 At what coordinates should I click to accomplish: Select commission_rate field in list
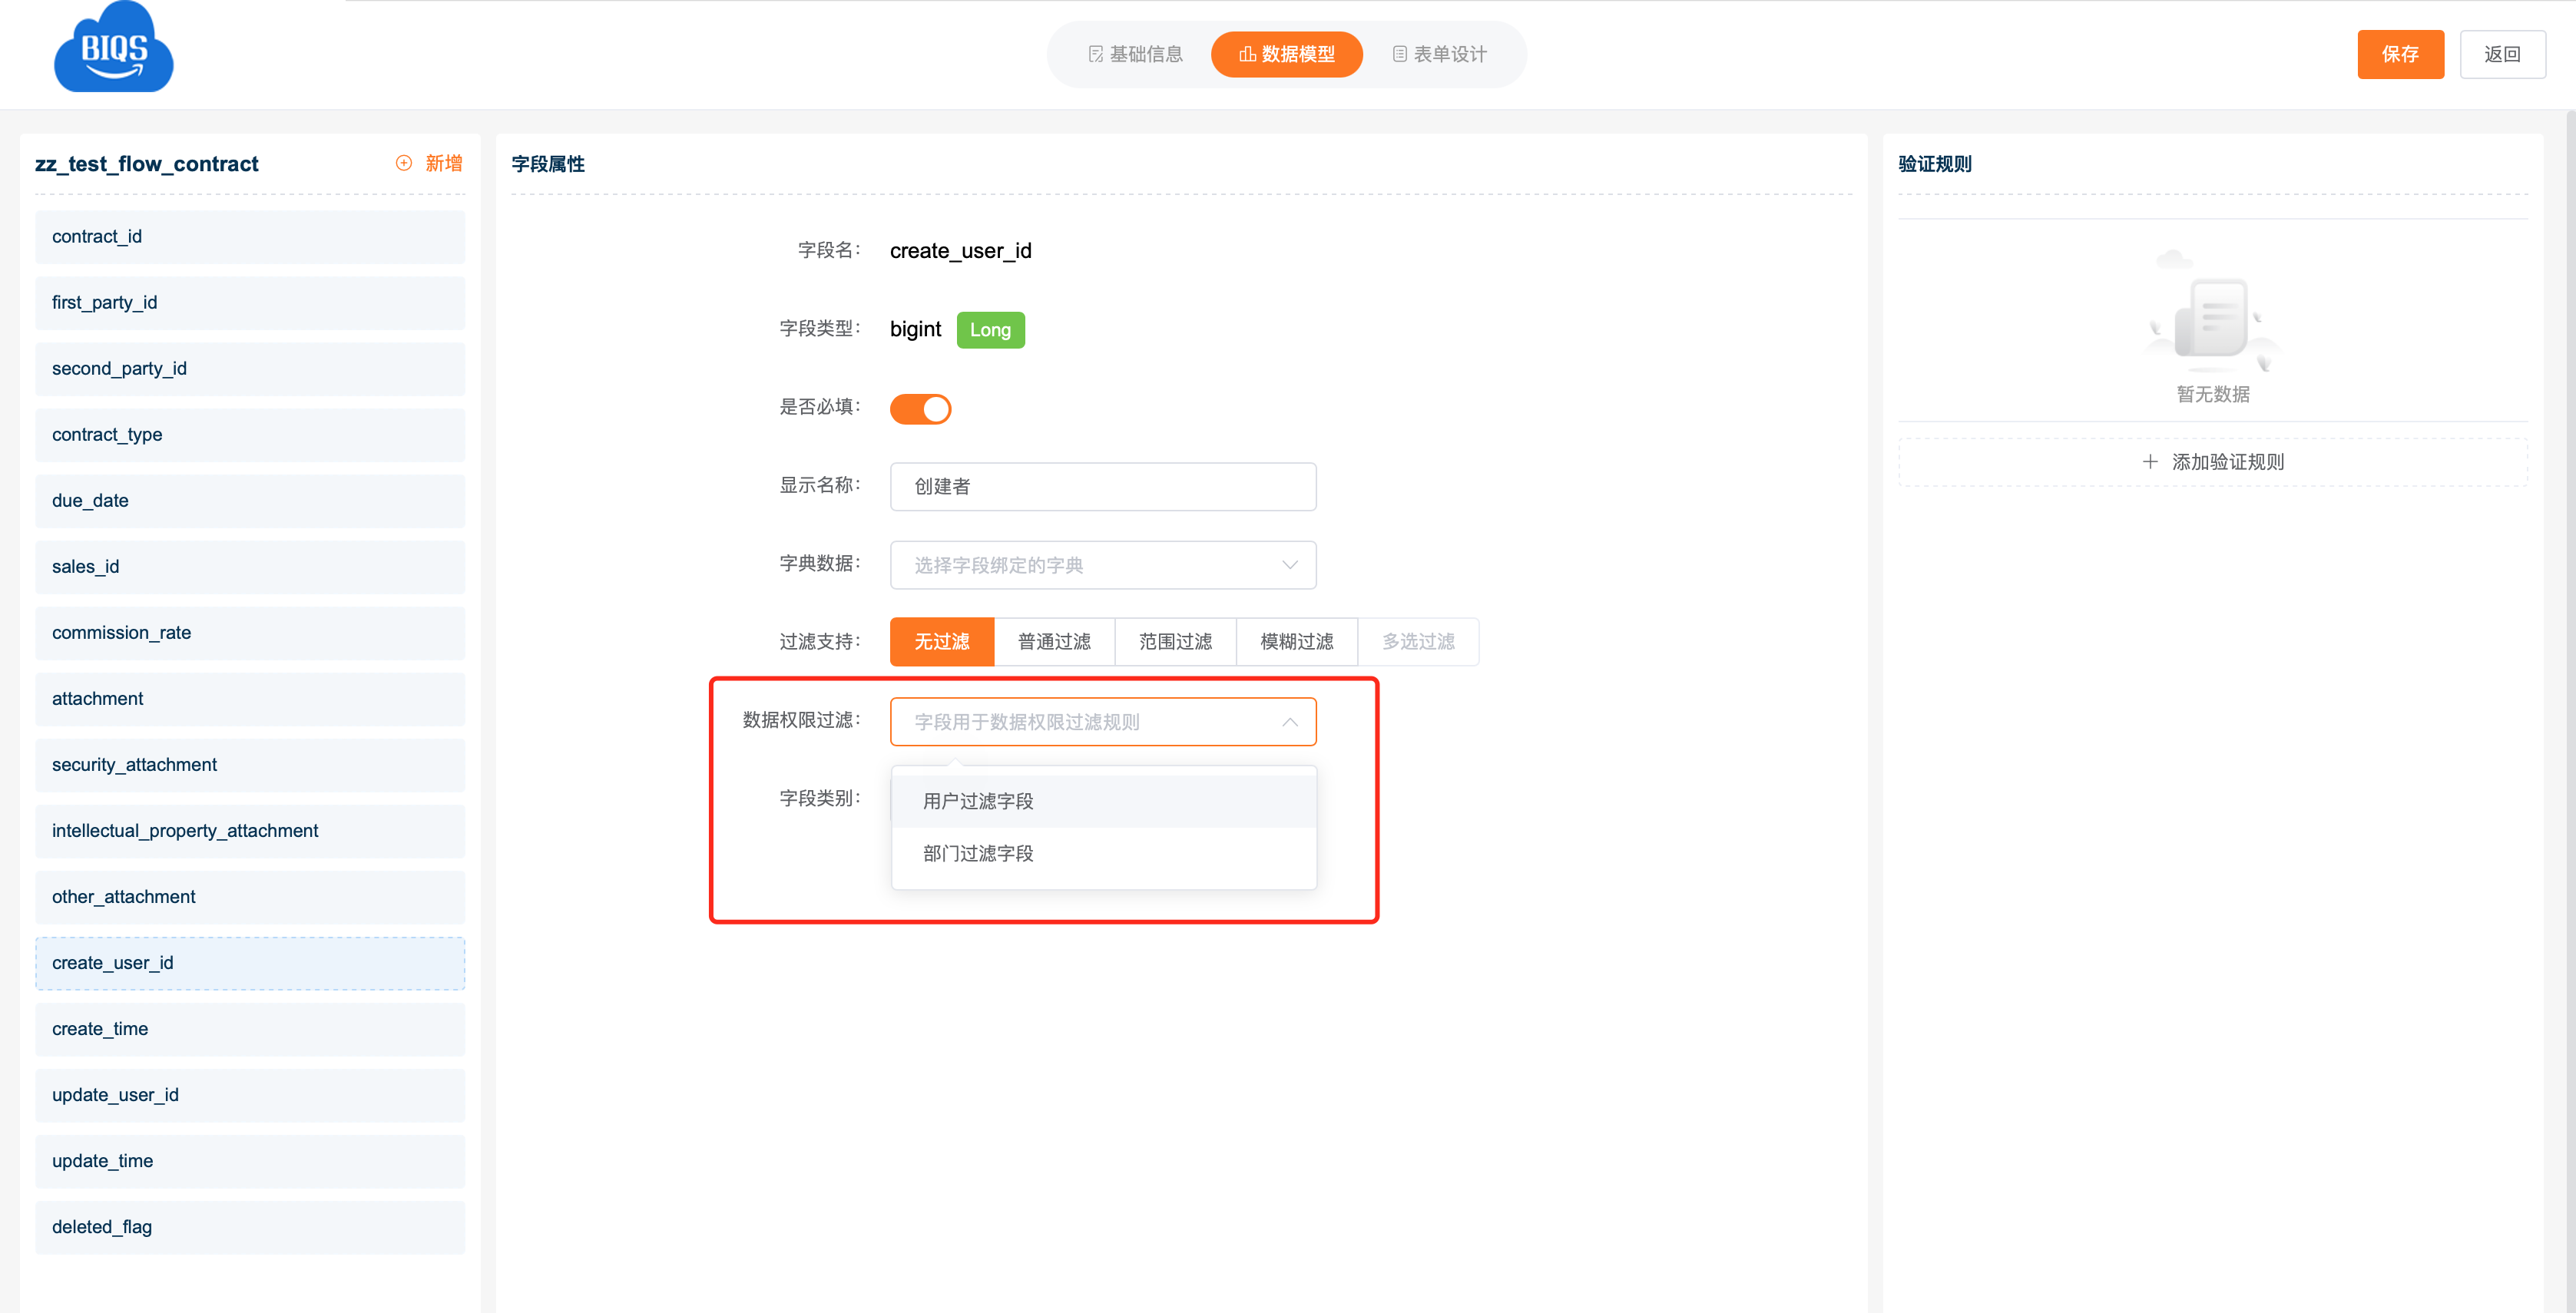click(250, 632)
